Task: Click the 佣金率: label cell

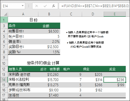Action: pos(23,42)
